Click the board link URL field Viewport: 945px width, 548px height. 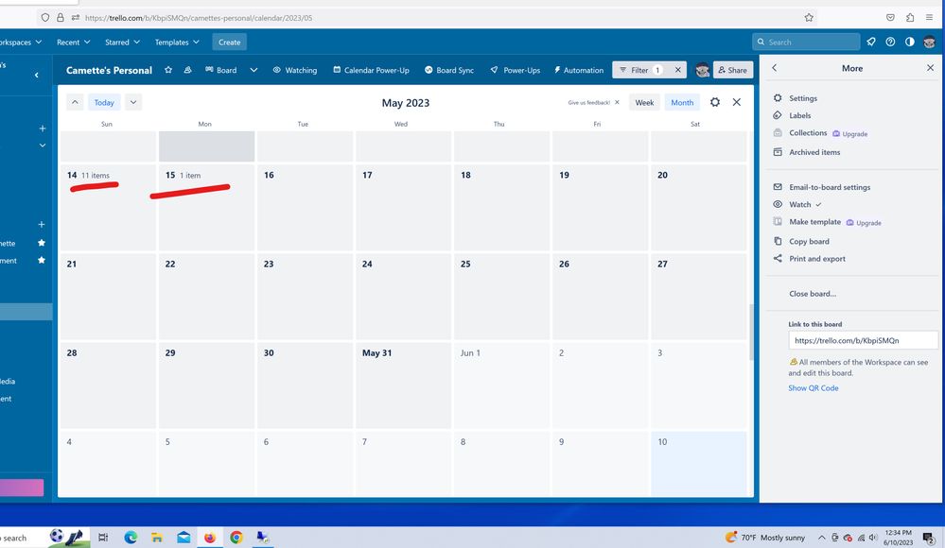[x=863, y=340]
